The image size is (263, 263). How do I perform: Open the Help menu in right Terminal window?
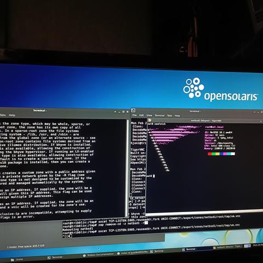coord(177,116)
